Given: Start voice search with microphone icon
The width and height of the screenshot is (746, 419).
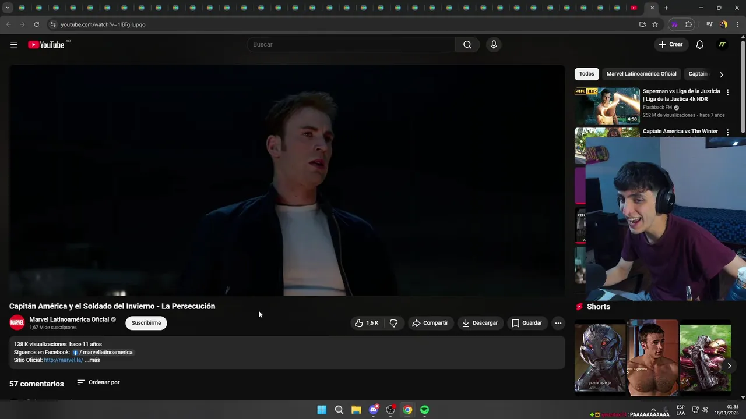Looking at the screenshot, I should click(x=494, y=45).
